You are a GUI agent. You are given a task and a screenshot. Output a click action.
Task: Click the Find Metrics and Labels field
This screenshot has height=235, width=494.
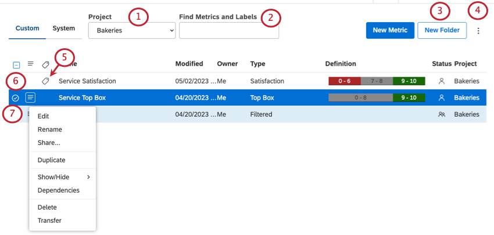(x=228, y=31)
